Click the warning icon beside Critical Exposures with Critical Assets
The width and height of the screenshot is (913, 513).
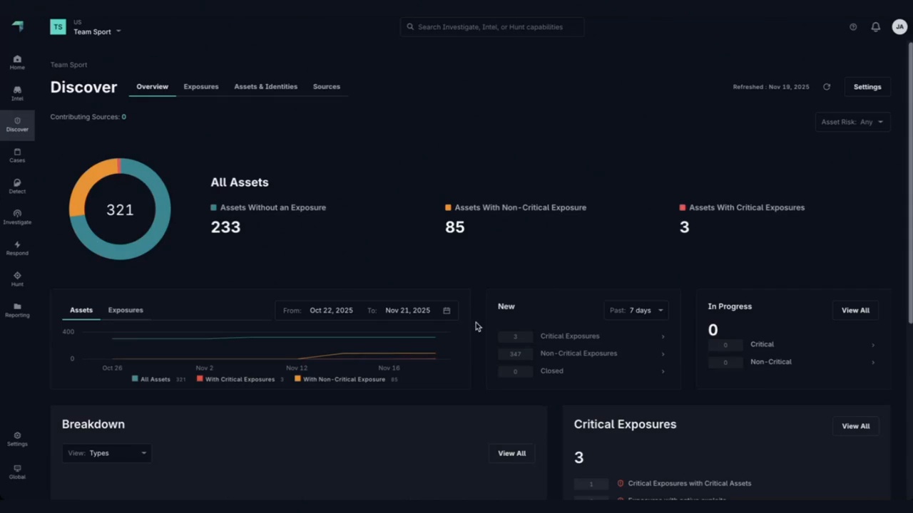621,483
